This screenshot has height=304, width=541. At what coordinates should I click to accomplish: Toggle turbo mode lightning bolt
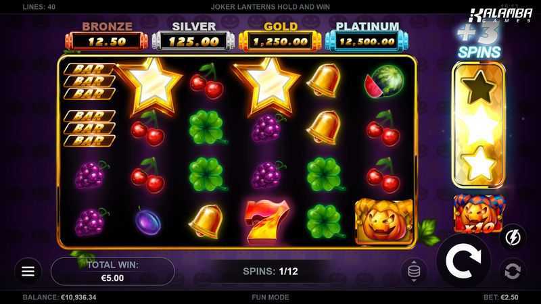(x=513, y=238)
